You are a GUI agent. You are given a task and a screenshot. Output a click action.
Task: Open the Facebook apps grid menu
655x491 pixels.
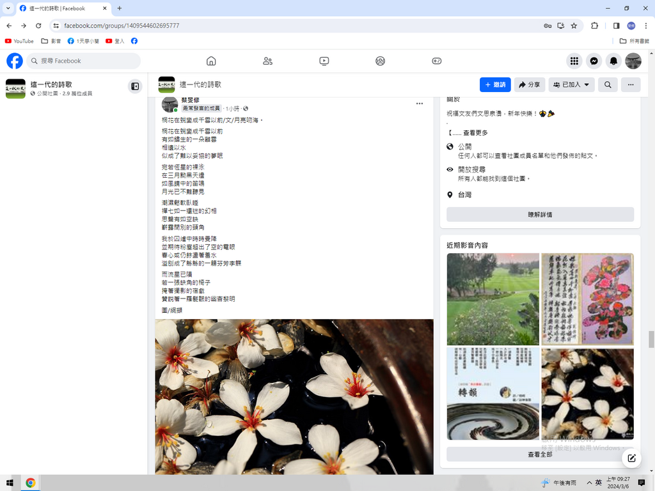[574, 61]
